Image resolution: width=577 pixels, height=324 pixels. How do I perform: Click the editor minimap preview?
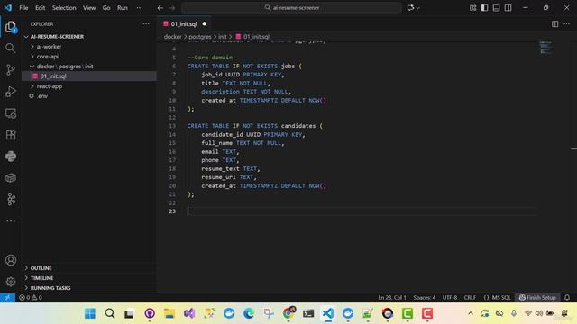tap(545, 48)
